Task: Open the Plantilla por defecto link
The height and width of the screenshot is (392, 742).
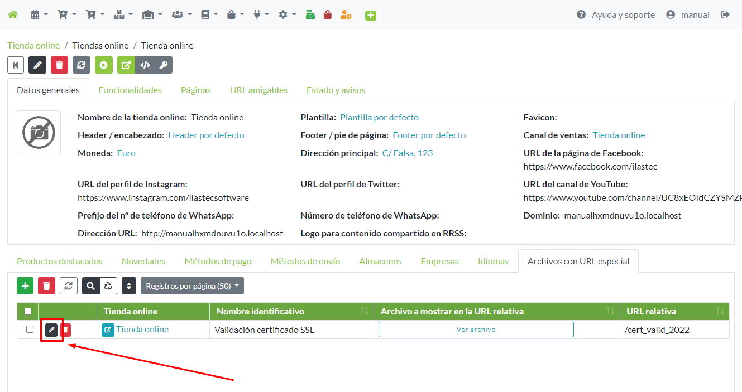Action: (x=379, y=117)
